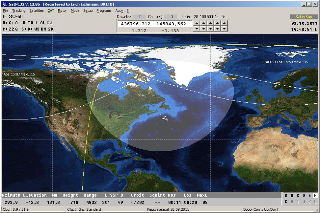The image size is (320, 213).
Task: Click the SO-50 crosshair marker on map
Action: coord(160,106)
